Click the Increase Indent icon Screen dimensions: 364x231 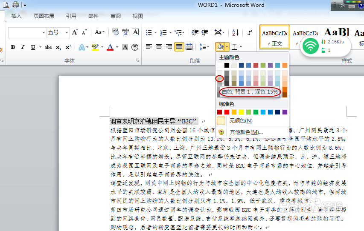[204, 32]
